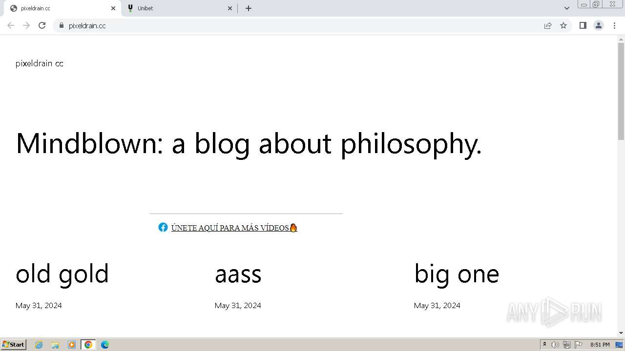Launch Internet Explorer from the taskbar

coord(39,345)
